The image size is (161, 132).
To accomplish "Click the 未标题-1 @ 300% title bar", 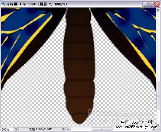I will pyautogui.click(x=72, y=4).
